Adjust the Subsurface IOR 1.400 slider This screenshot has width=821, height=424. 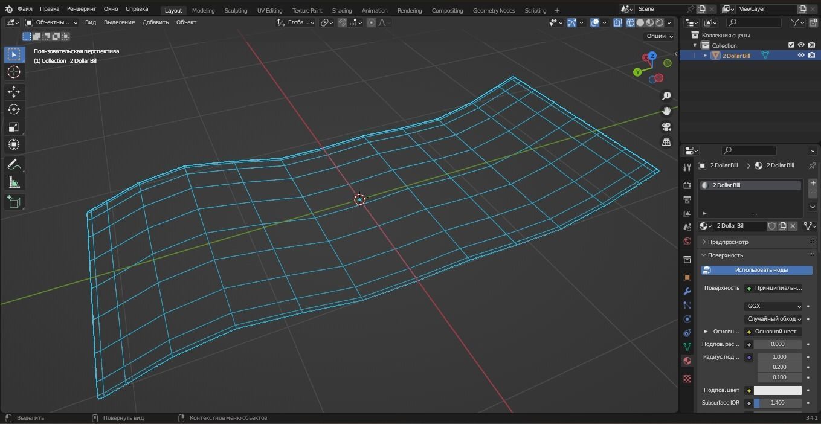pyautogui.click(x=778, y=403)
